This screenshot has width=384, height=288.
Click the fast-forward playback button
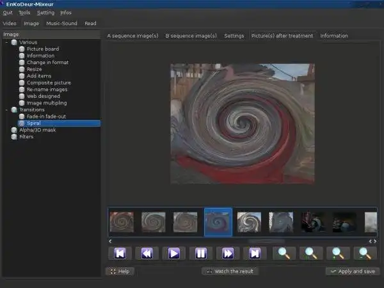(227, 253)
